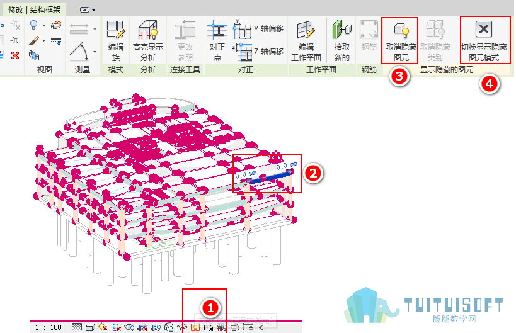Screen dimensions: 516x333
Task: Click the 编辑工作平面 (Edit Work Plane) tool
Action: pos(306,41)
